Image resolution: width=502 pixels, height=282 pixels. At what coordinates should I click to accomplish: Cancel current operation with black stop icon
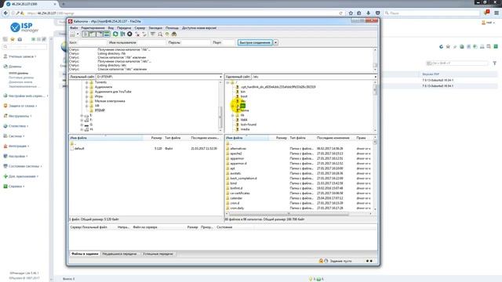pyautogui.click(x=129, y=34)
